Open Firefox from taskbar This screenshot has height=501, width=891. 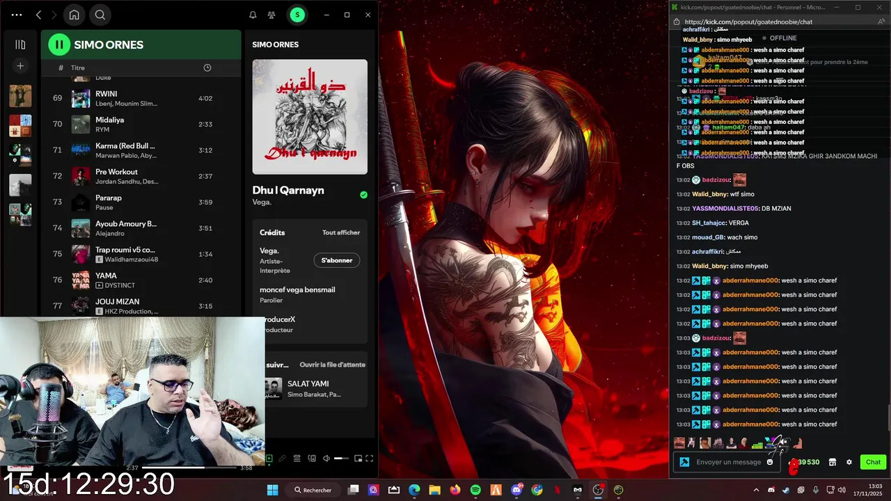[455, 490]
